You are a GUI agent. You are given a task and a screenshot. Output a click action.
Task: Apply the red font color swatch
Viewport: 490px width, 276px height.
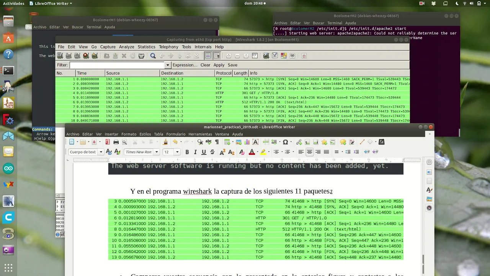click(x=252, y=152)
